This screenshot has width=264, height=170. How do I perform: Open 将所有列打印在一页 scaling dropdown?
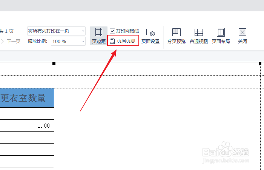(x=57, y=31)
